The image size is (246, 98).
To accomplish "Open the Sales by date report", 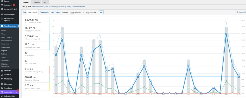I will [26, 7].
